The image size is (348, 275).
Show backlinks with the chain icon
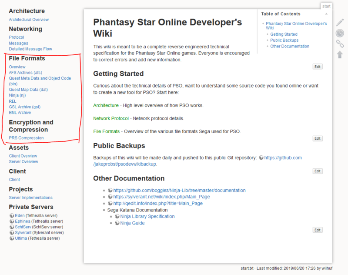click(340, 44)
